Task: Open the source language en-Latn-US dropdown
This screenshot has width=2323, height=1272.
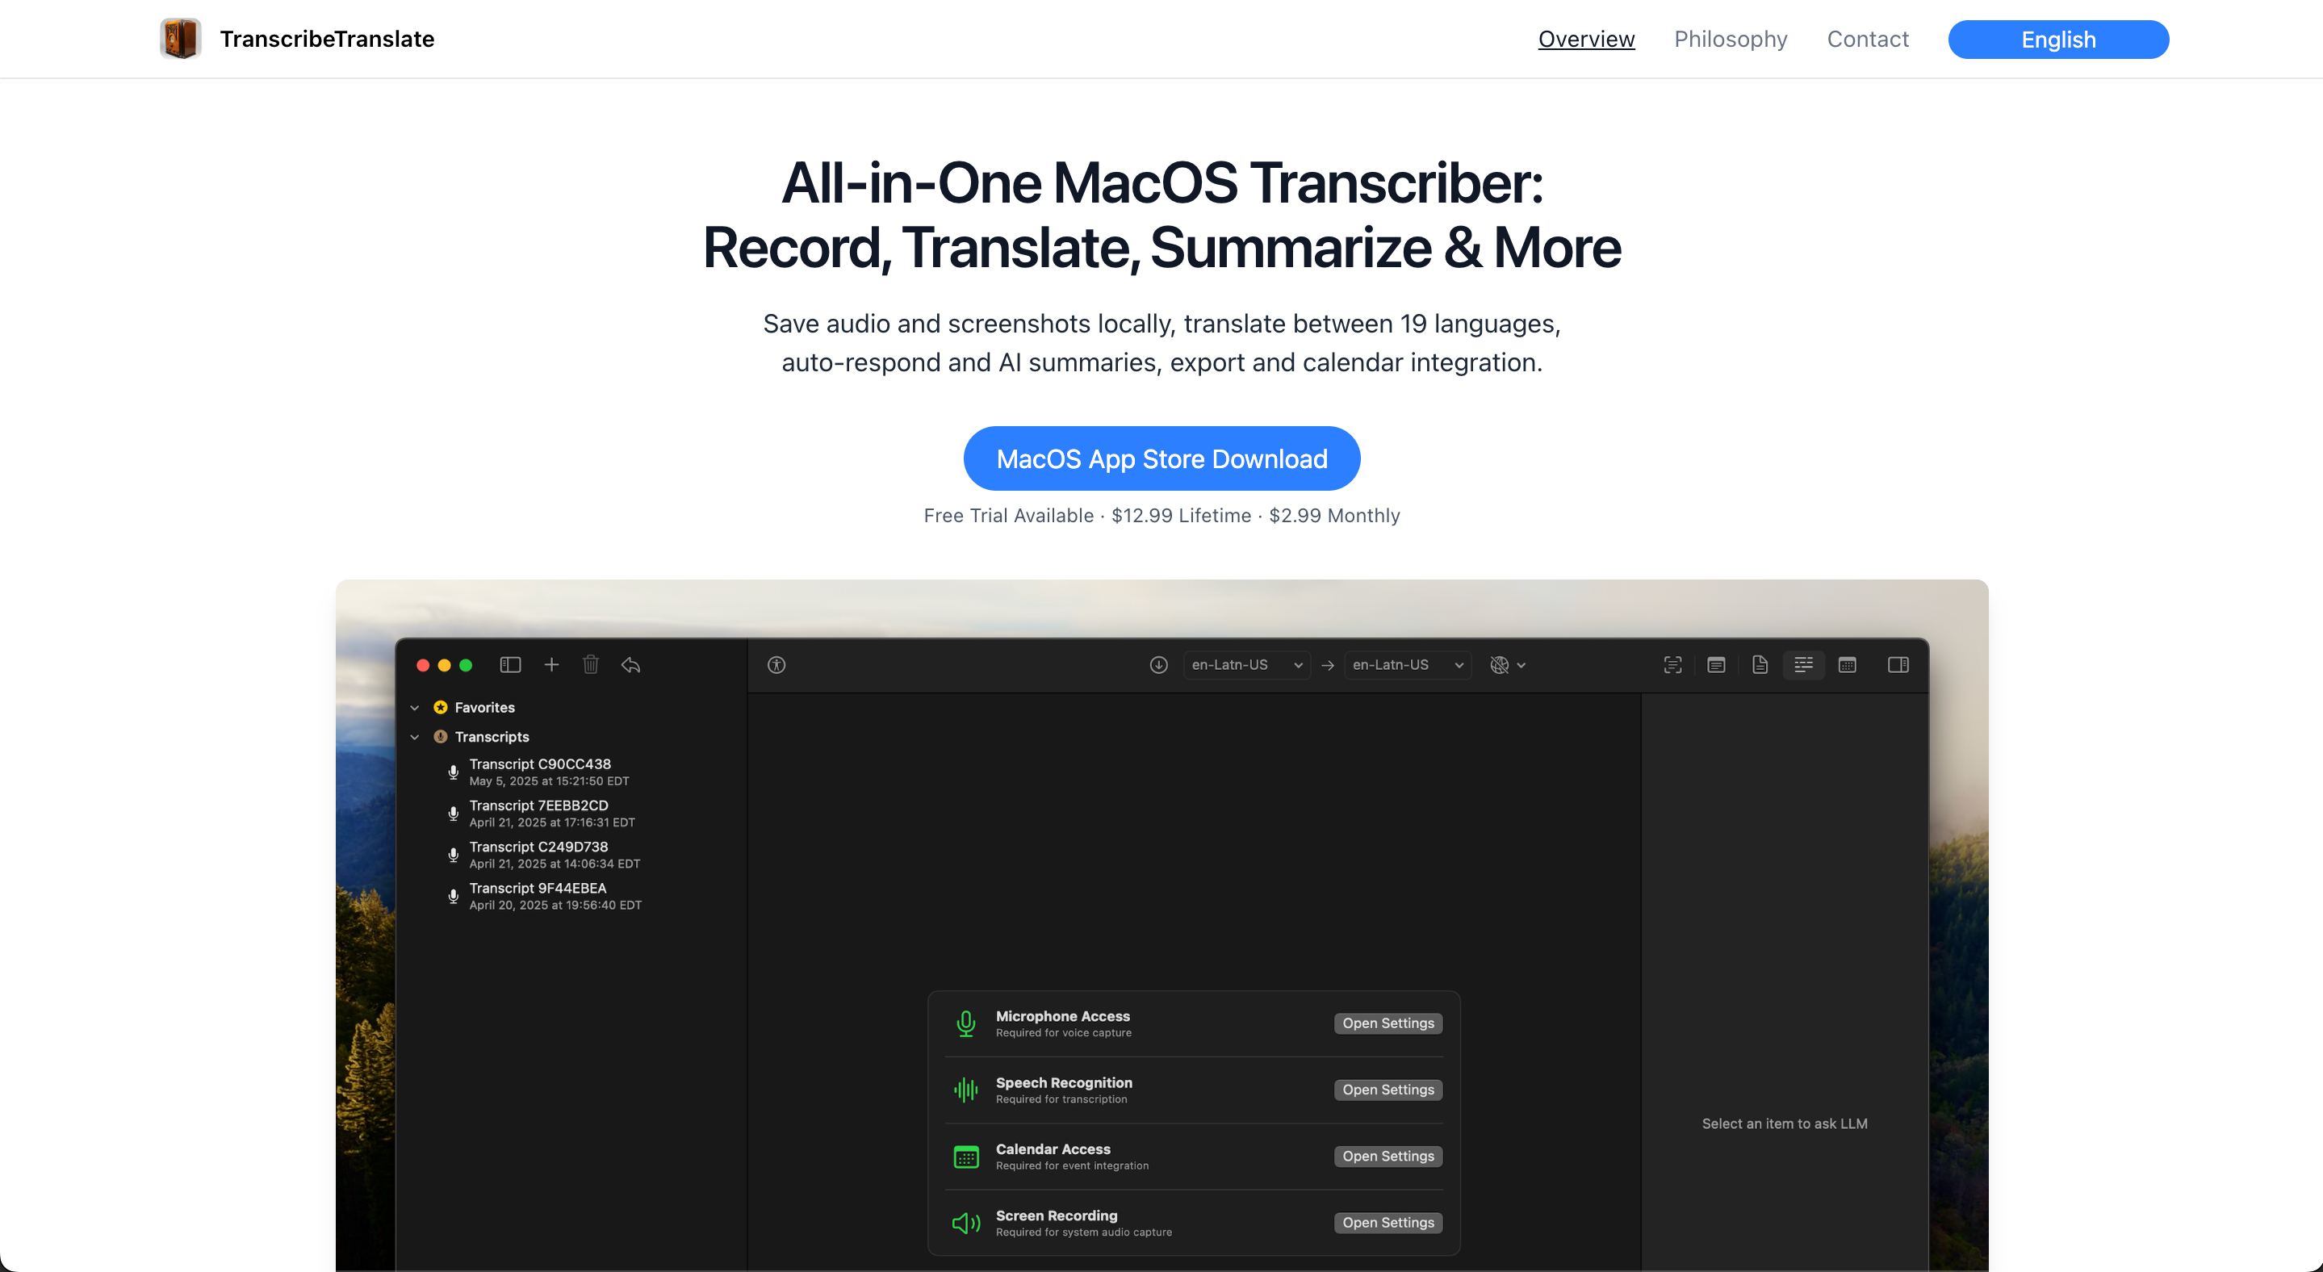Action: tap(1246, 664)
